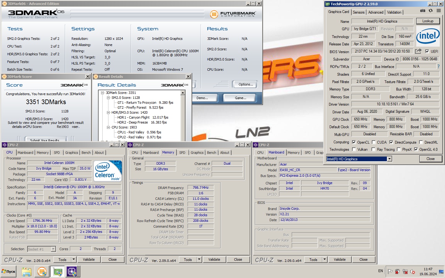
Task: Open the Intel(R) HD Graphics GPU selector dropdown
Action: 389,159
